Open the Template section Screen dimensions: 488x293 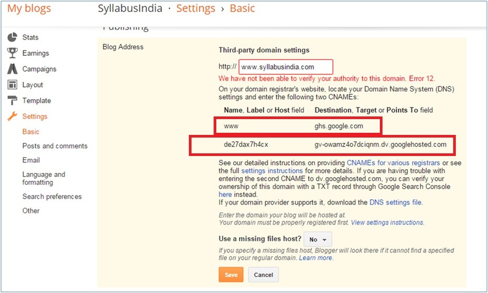click(36, 101)
